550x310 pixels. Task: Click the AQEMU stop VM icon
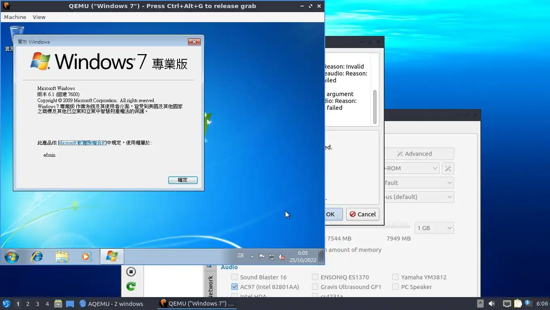[x=131, y=271]
